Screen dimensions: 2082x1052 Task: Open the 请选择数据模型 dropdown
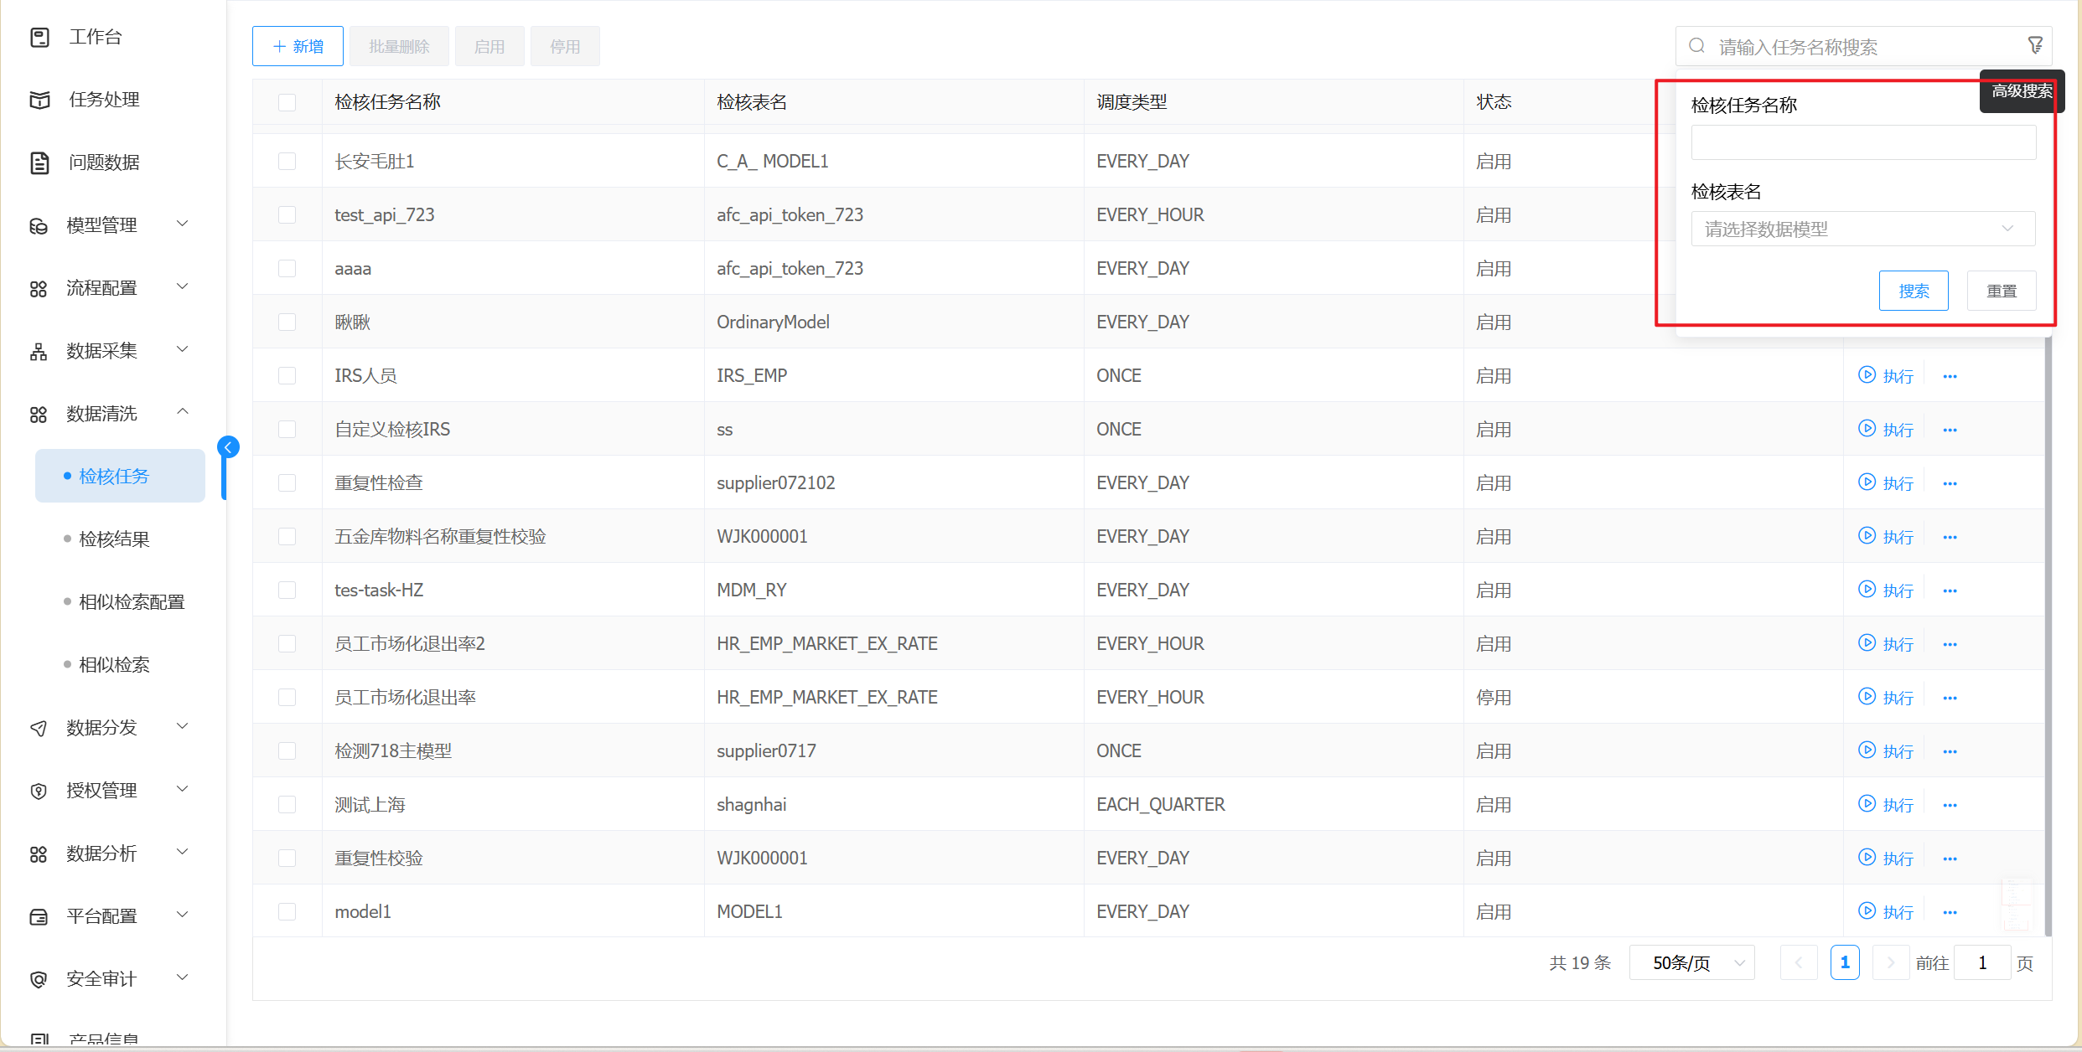coord(1862,229)
